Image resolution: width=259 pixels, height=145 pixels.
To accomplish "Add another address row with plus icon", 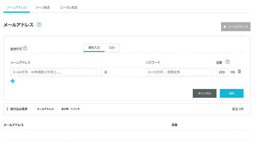I will [x=12, y=81].
